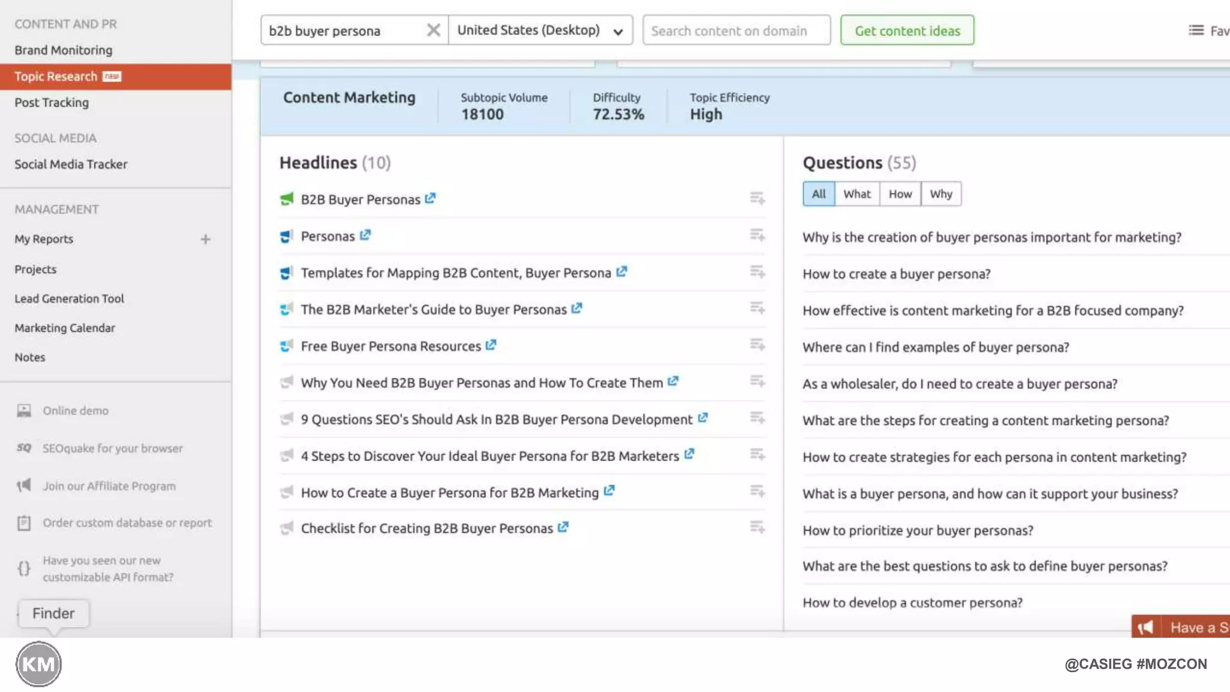Go to Brand Monitoring menu item
Image resolution: width=1230 pixels, height=692 pixels.
[63, 50]
